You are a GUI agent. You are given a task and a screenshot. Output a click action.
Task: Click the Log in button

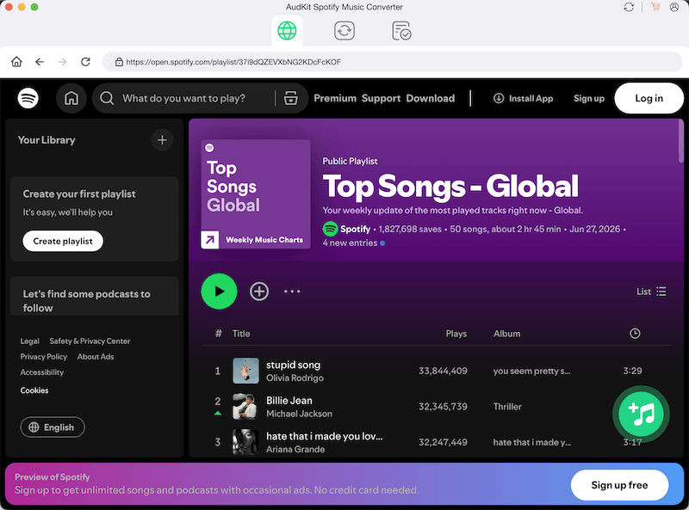(649, 98)
